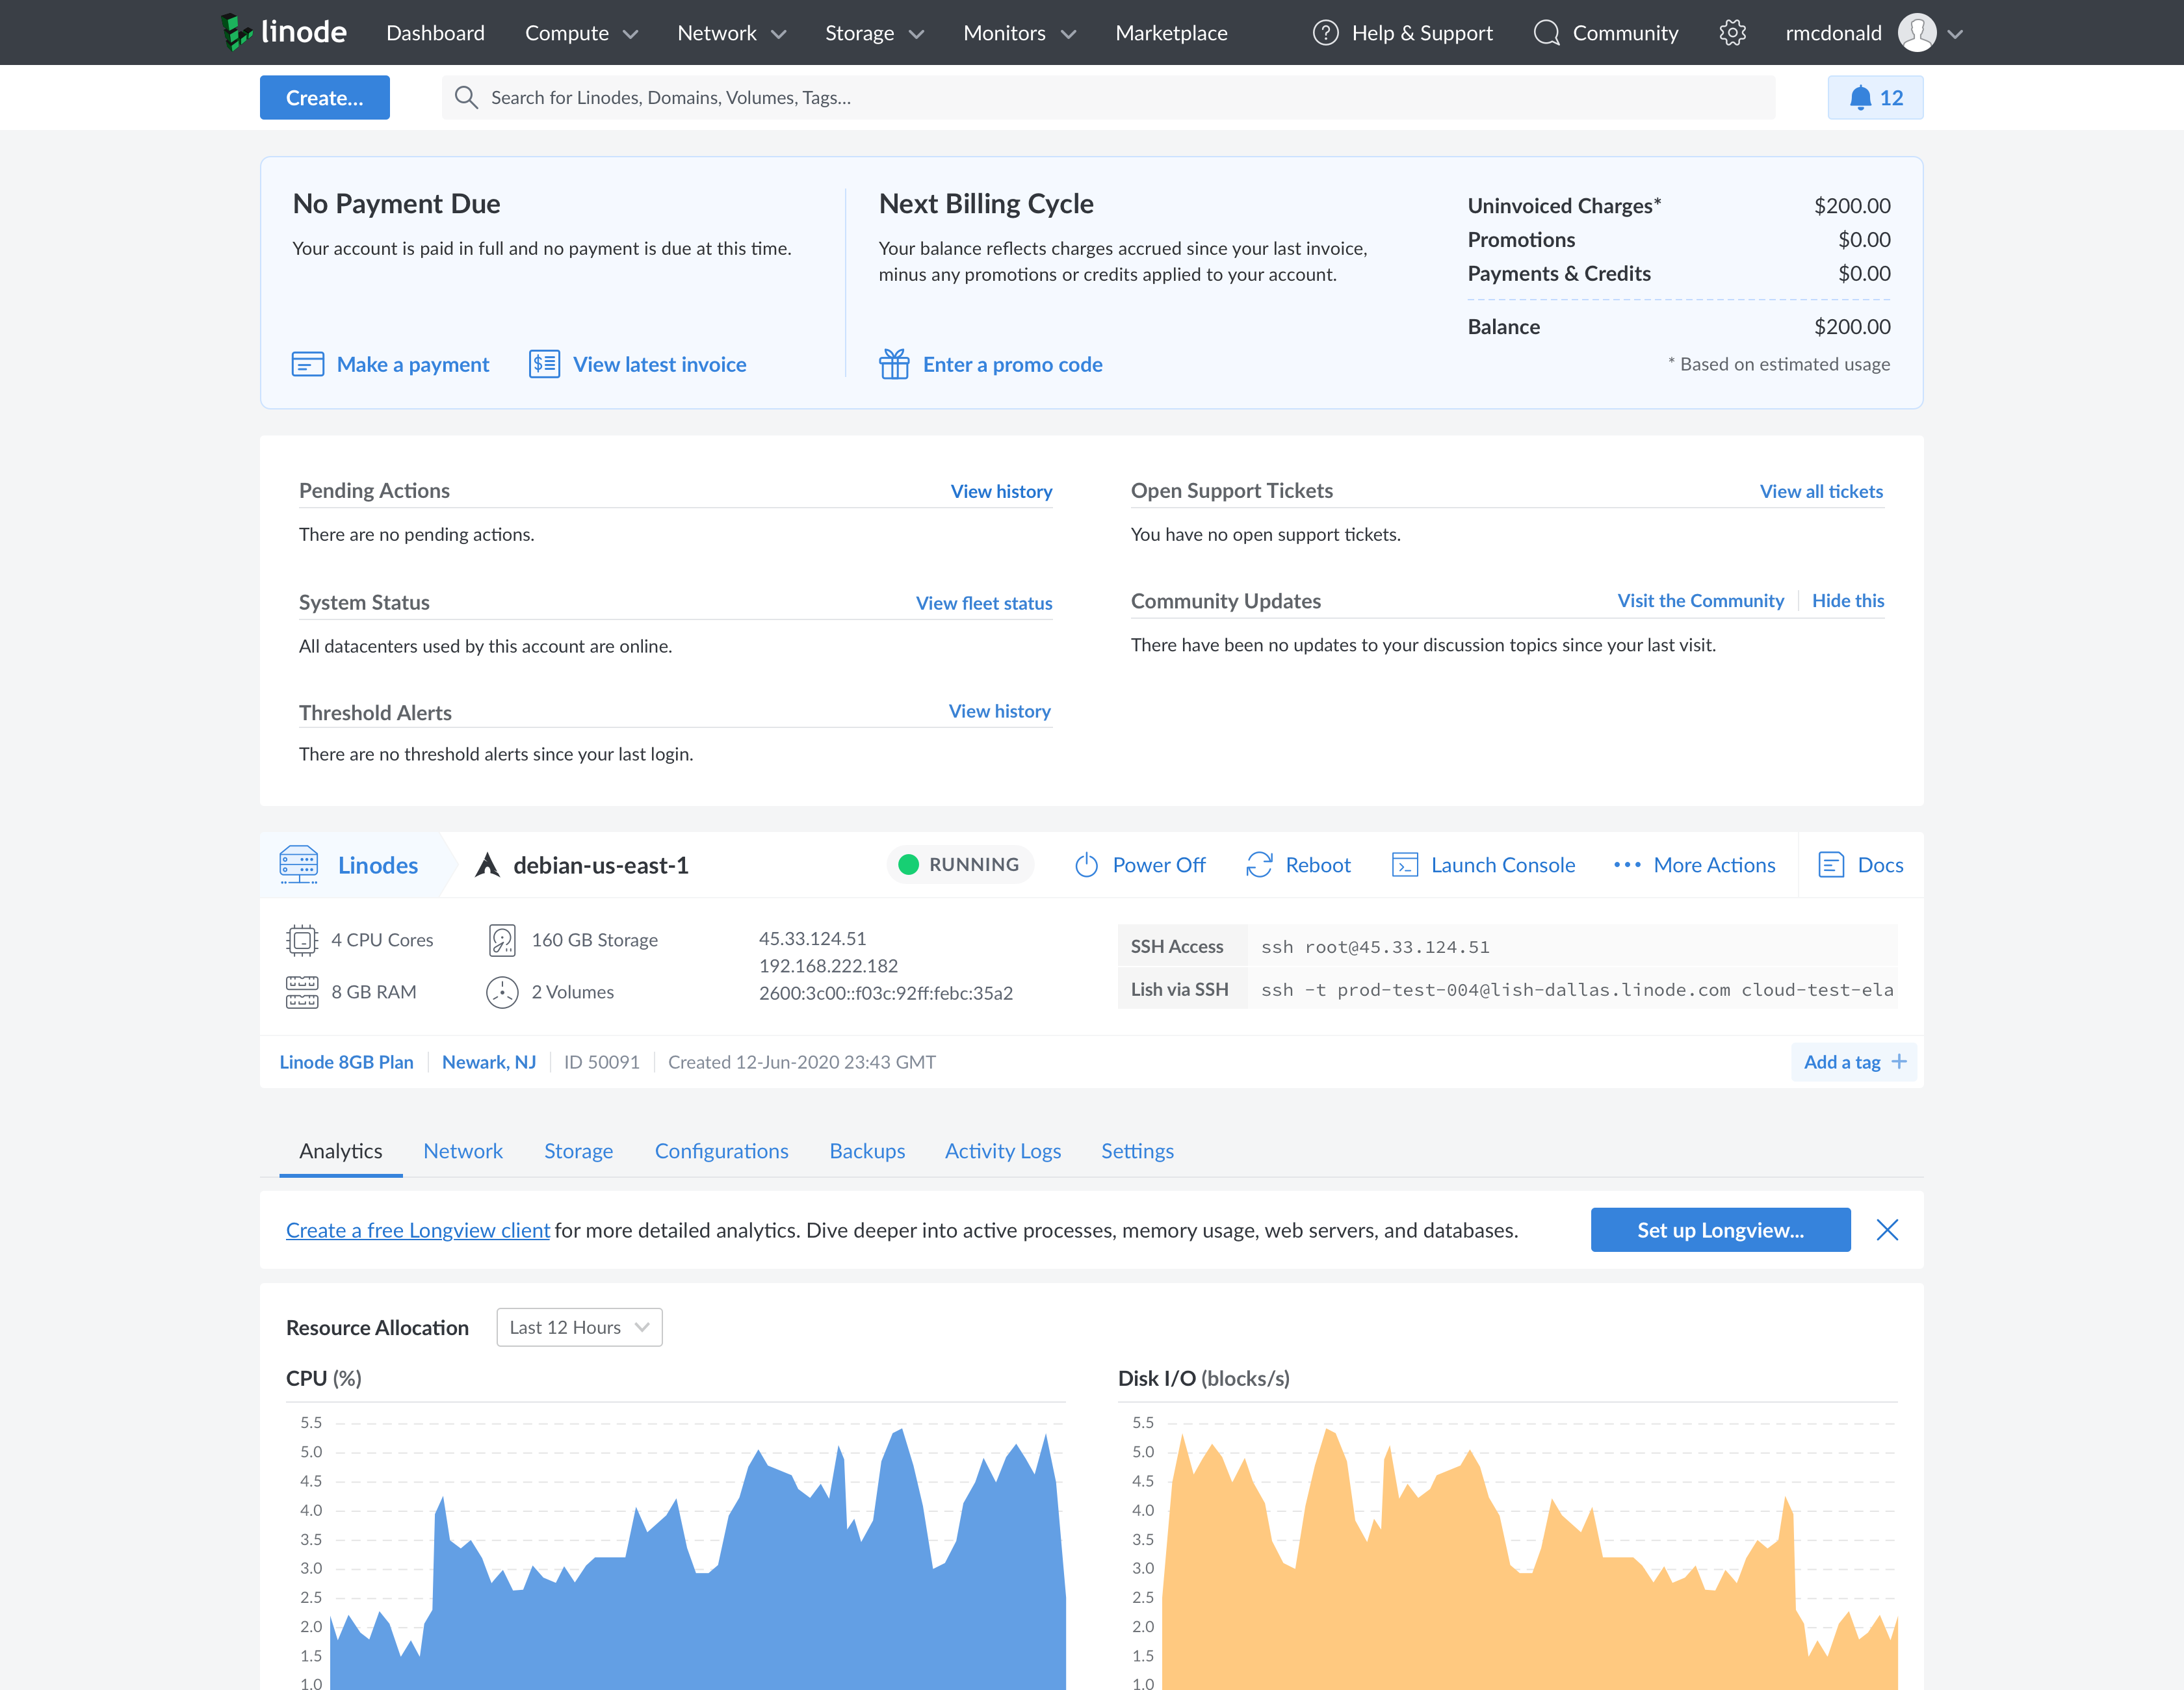Dismiss the Longview banner
The height and width of the screenshot is (1690, 2184).
click(x=1887, y=1230)
